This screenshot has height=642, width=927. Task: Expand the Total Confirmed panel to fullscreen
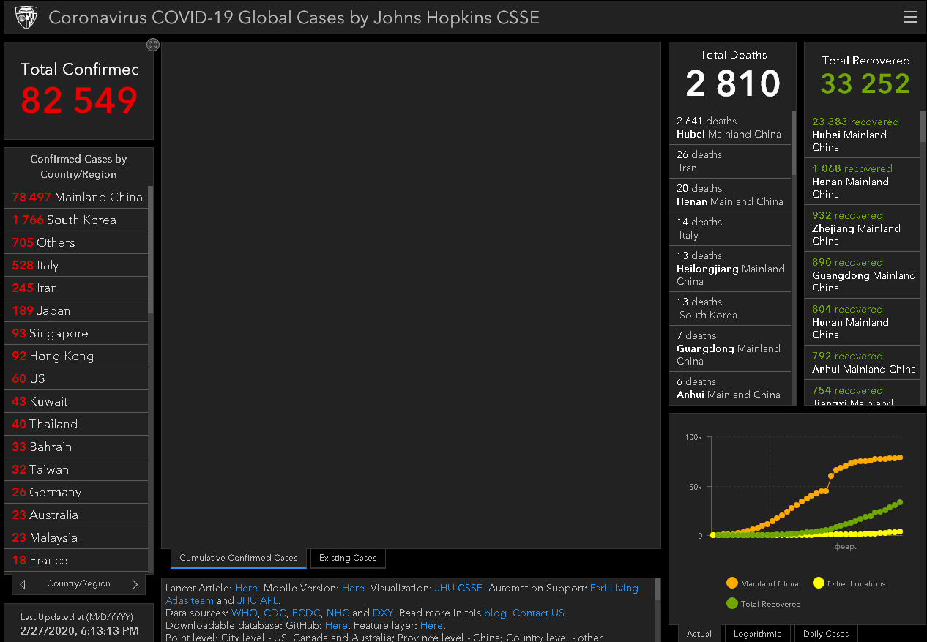click(152, 45)
